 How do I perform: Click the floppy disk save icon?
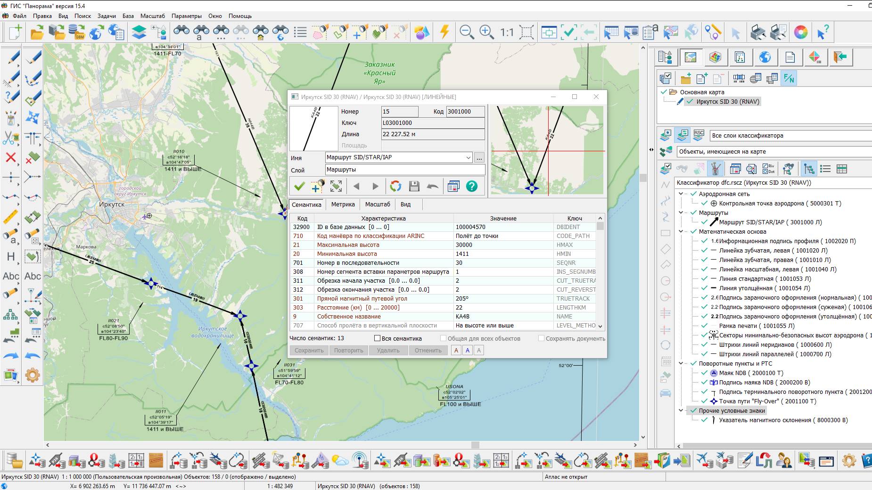point(414,187)
